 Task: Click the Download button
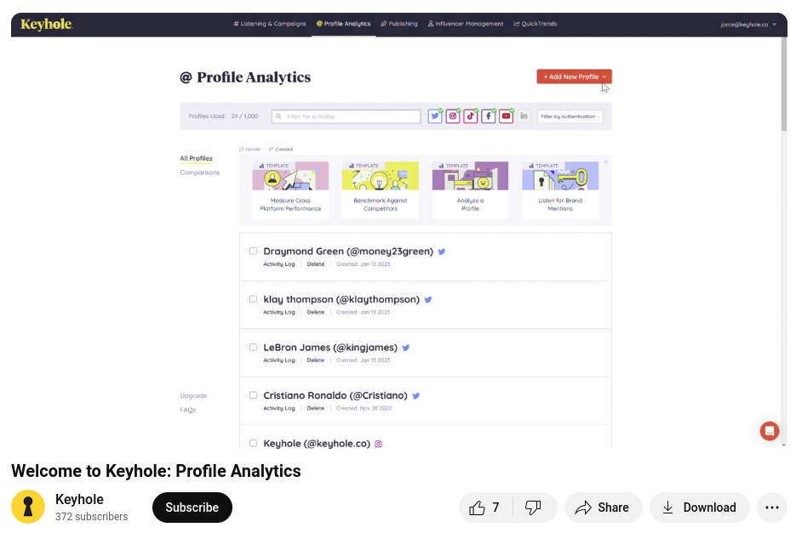pyautogui.click(x=700, y=507)
